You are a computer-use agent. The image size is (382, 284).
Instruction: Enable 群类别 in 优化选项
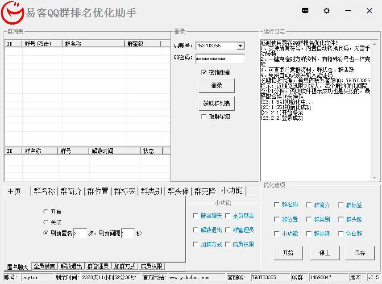309,219
